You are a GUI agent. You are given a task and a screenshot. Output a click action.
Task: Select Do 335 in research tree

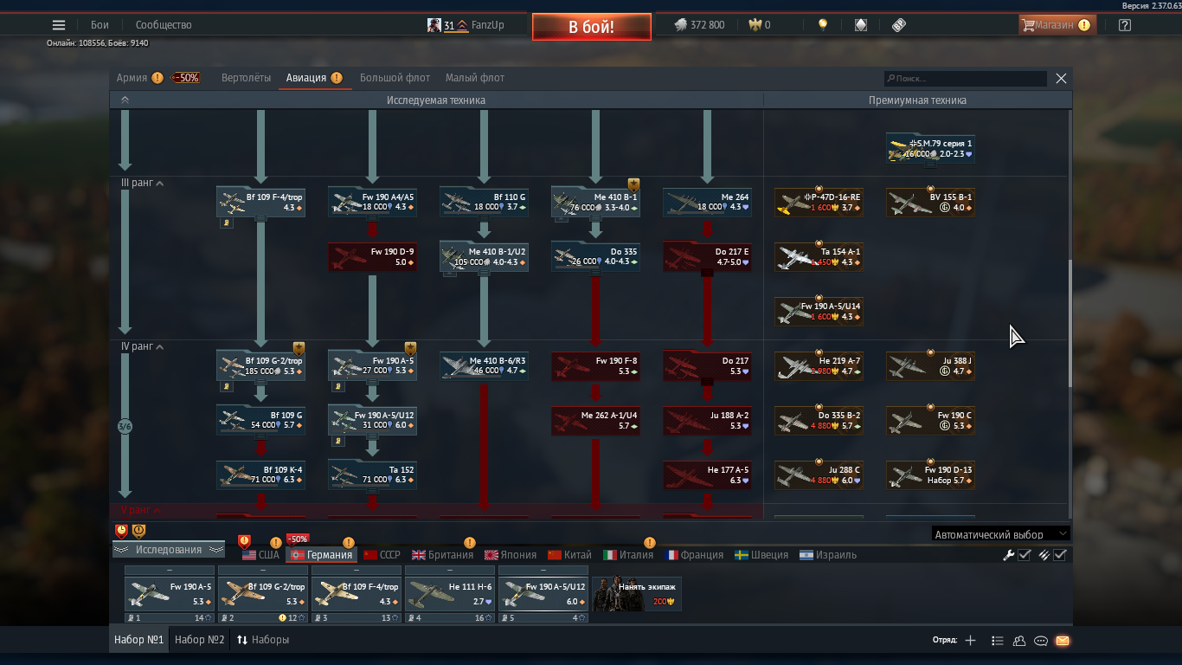(x=595, y=255)
